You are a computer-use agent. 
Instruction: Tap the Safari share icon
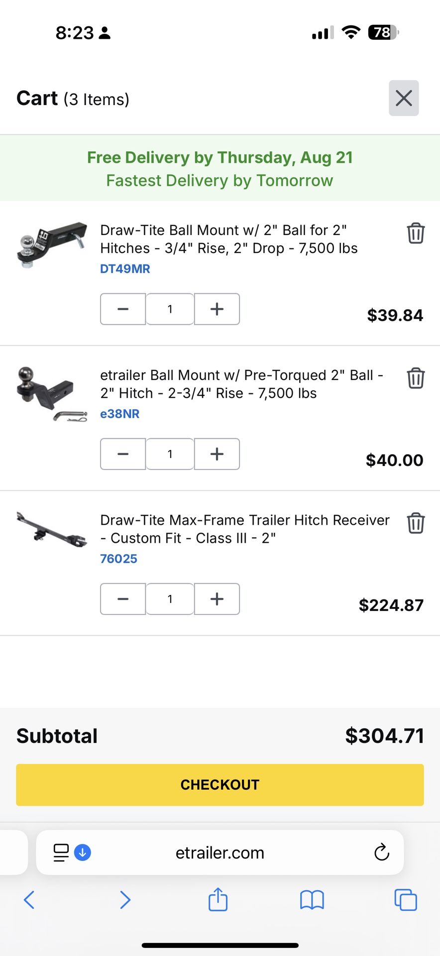click(218, 900)
